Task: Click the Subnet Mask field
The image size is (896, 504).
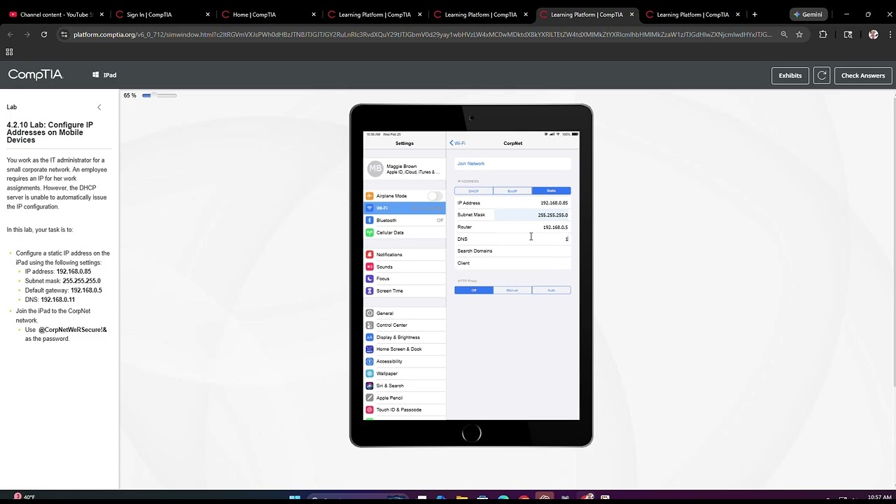Action: click(512, 215)
